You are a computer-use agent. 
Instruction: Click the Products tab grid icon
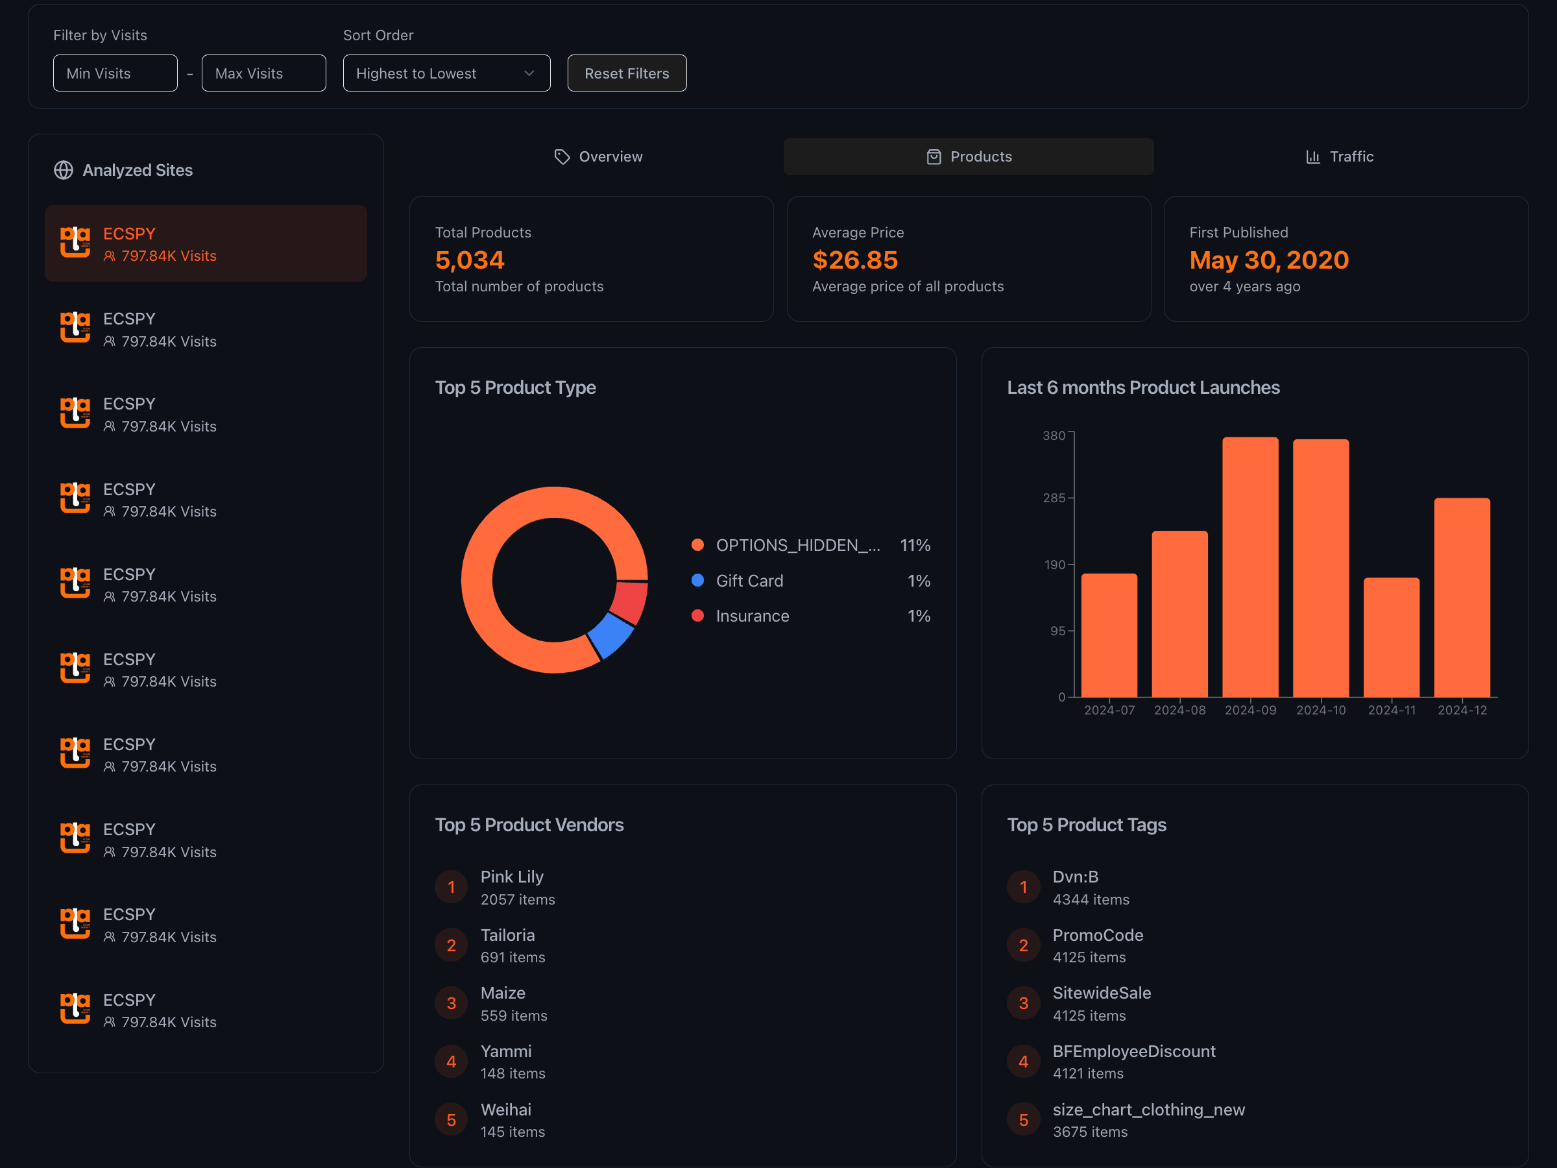click(x=934, y=156)
